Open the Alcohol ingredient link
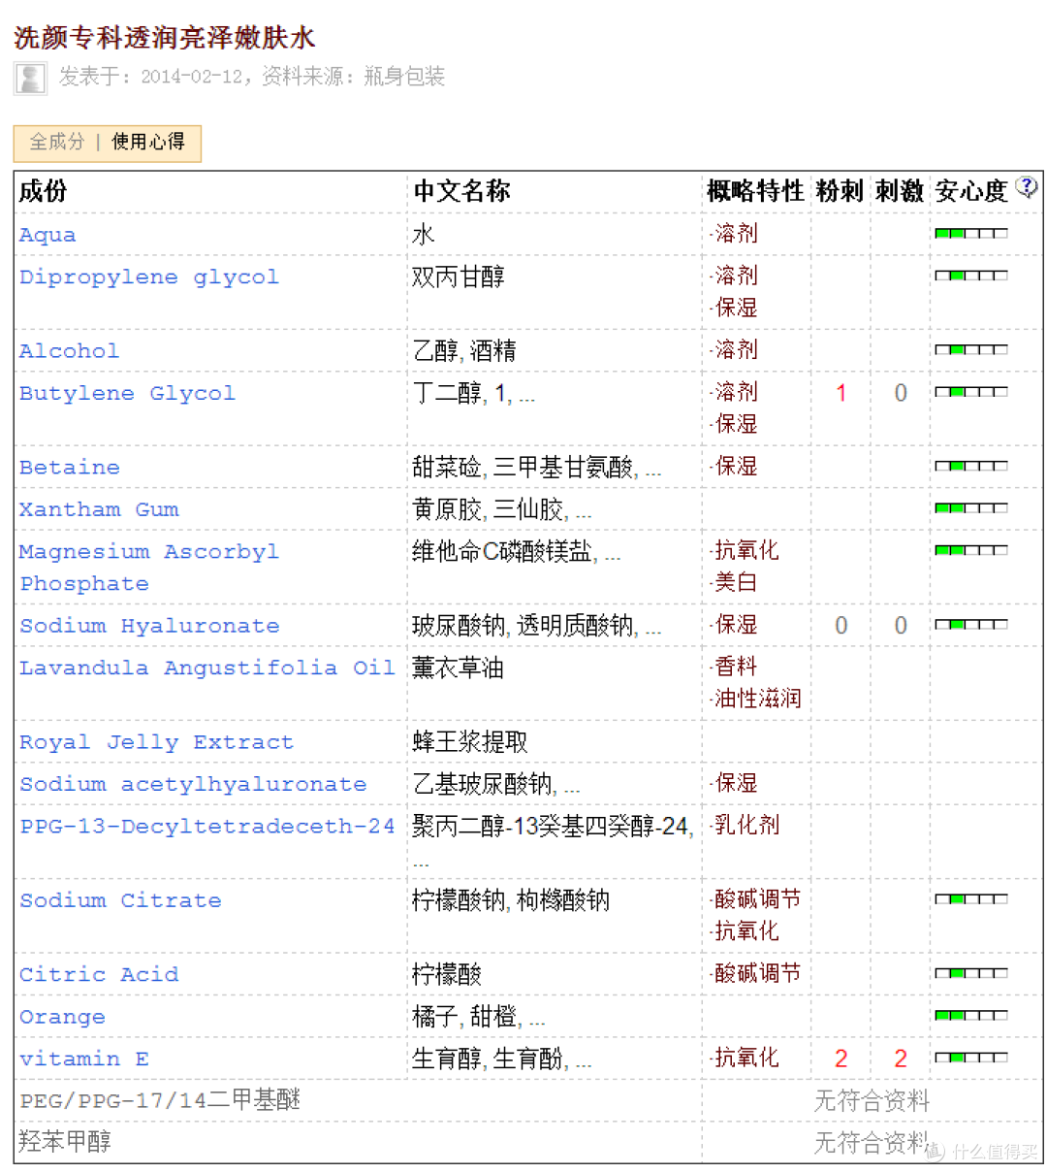Screen dimensions: 1047x1173 pyautogui.click(x=69, y=351)
